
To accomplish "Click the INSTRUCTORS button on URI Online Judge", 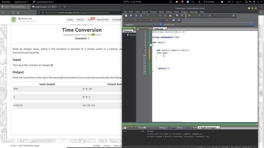I will click(102, 20).
